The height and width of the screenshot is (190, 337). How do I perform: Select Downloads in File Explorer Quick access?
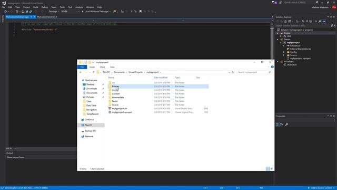click(x=92, y=89)
